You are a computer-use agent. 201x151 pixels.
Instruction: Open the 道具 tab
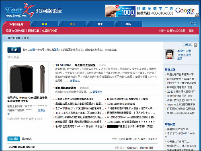click(x=72, y=24)
